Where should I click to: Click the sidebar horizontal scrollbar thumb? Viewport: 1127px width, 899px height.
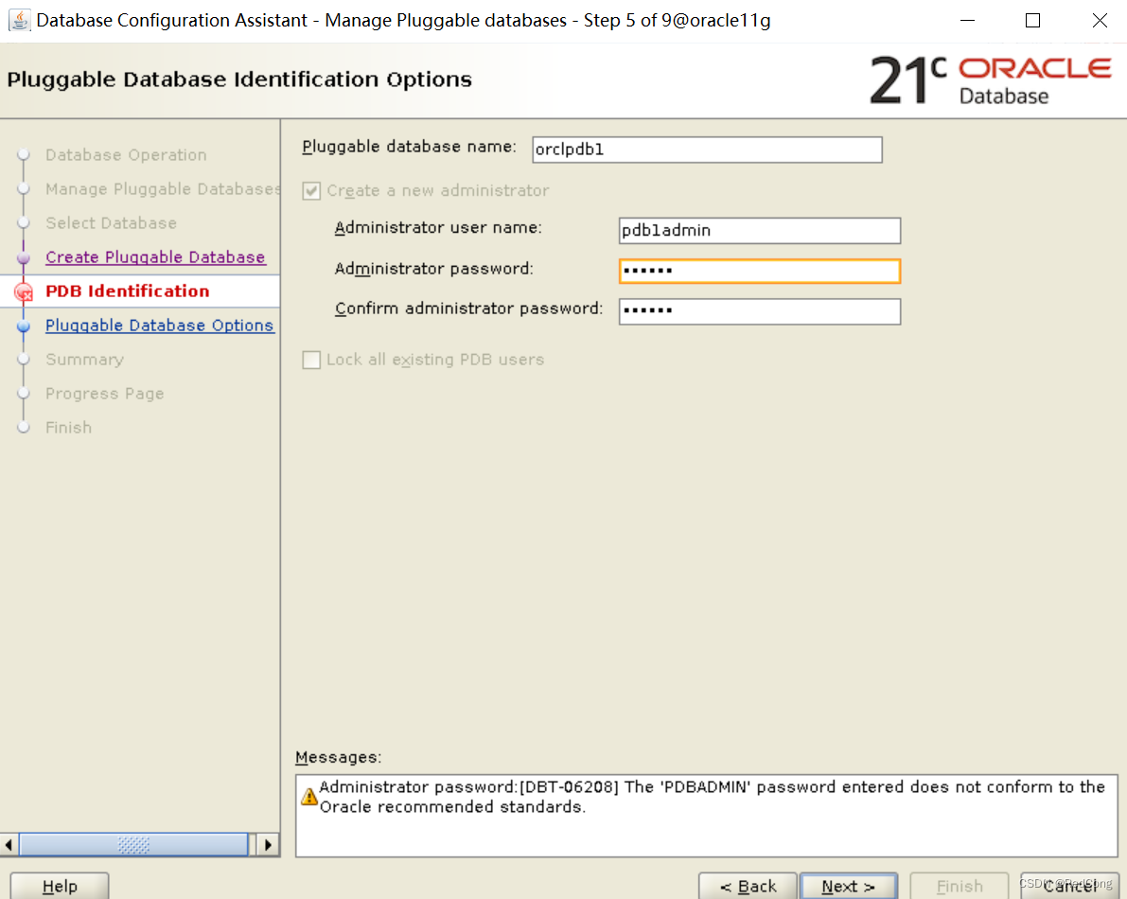click(x=133, y=844)
